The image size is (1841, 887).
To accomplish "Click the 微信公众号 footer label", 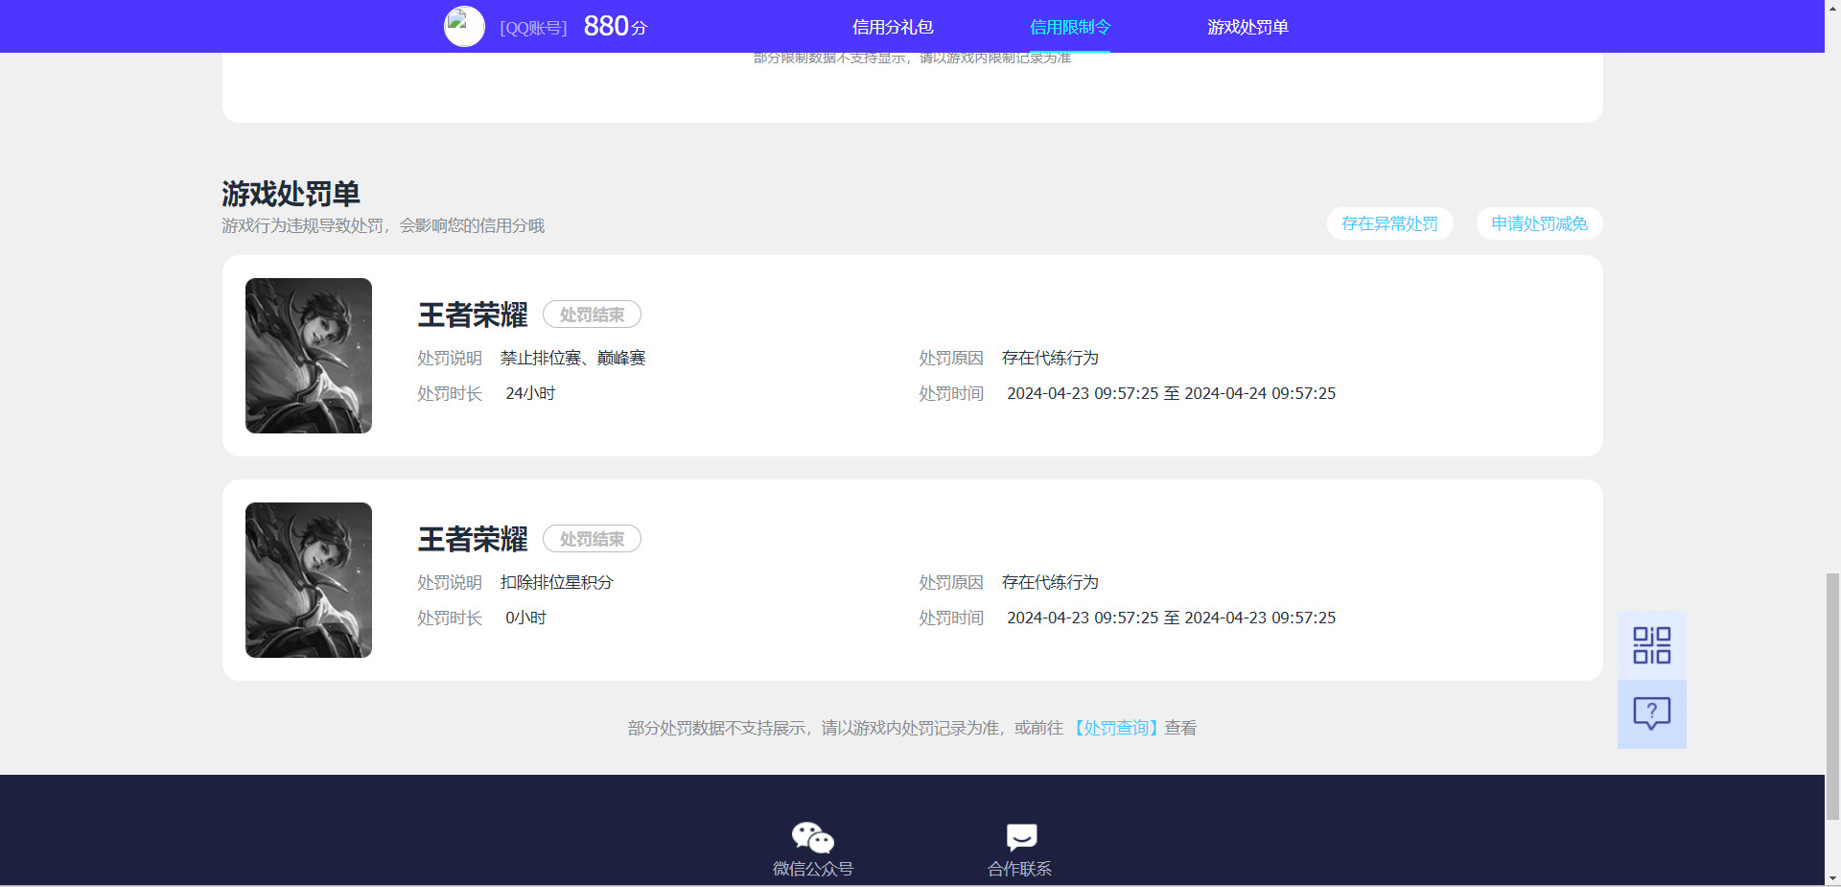I will [813, 869].
